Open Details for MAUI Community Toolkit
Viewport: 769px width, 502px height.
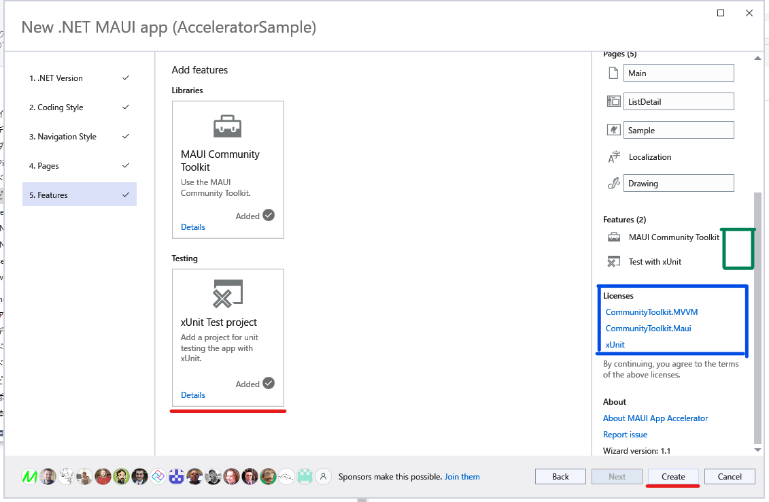click(192, 227)
